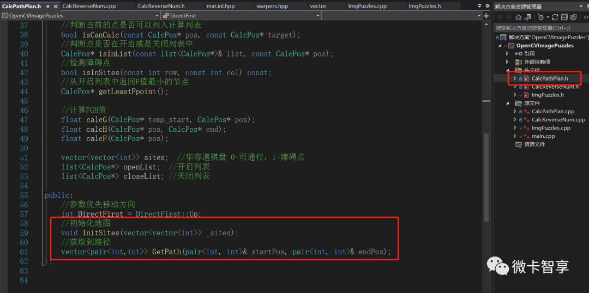Viewport: 589px width, 293px height.
Task: Click the Back arrow in Solution Explorer toolbar
Action: tap(500, 17)
